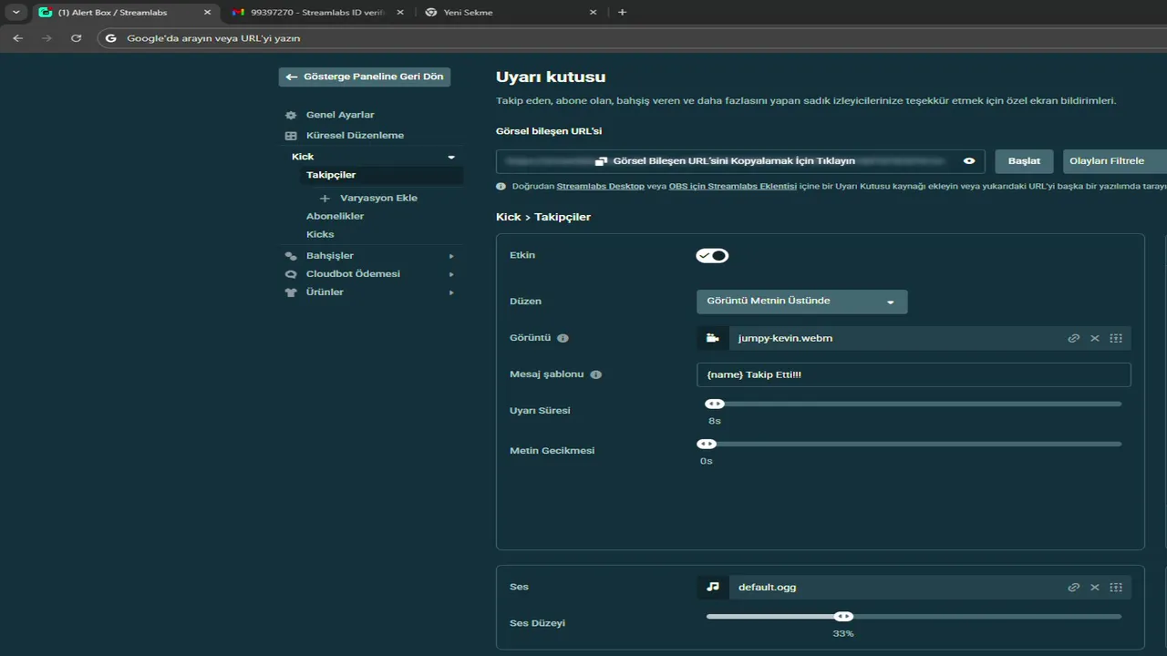Open the tab search chevron button
Screen dimensions: 1167x656
[15, 12]
